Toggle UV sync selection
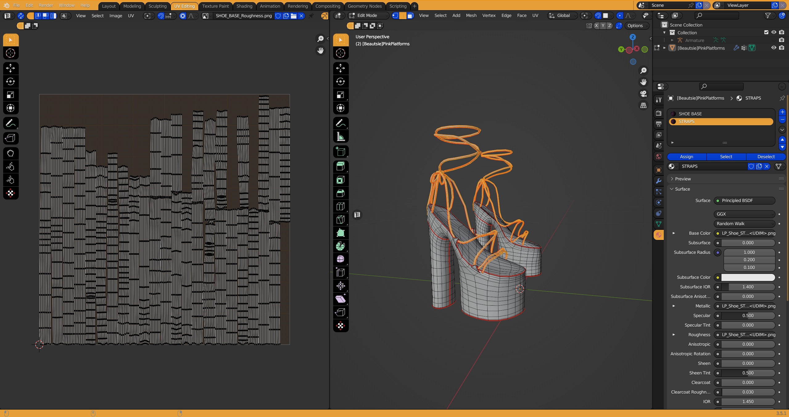789x417 pixels. click(21, 16)
